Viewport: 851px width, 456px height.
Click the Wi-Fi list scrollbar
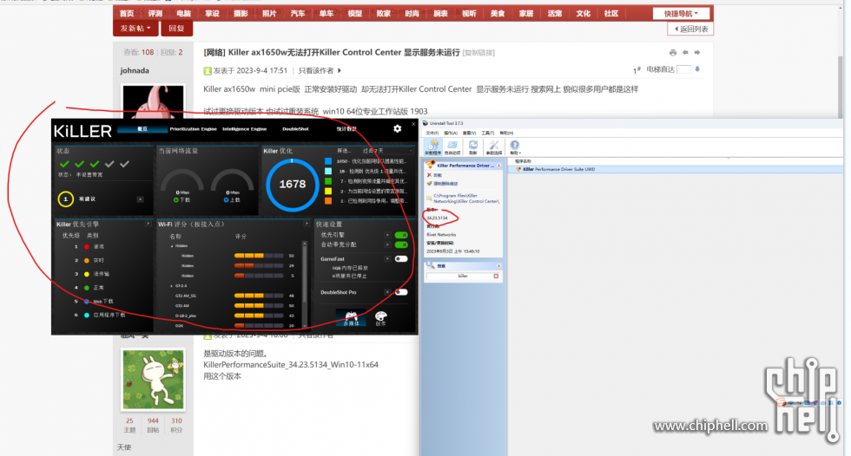[x=305, y=284]
